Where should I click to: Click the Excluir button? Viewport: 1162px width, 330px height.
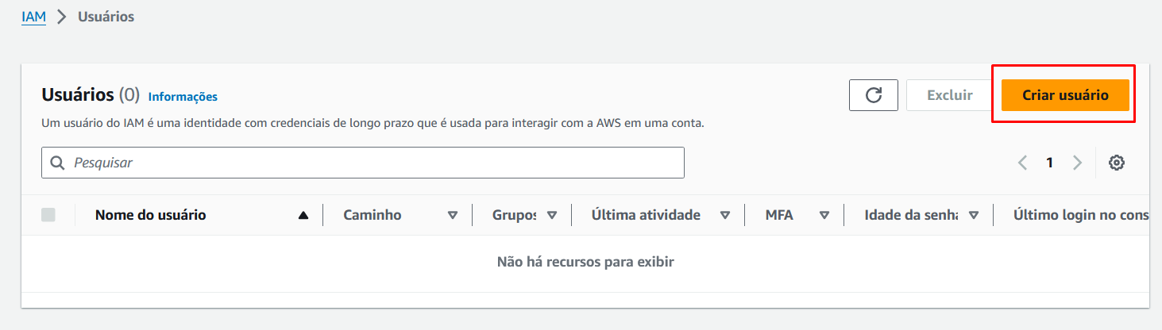tap(950, 95)
